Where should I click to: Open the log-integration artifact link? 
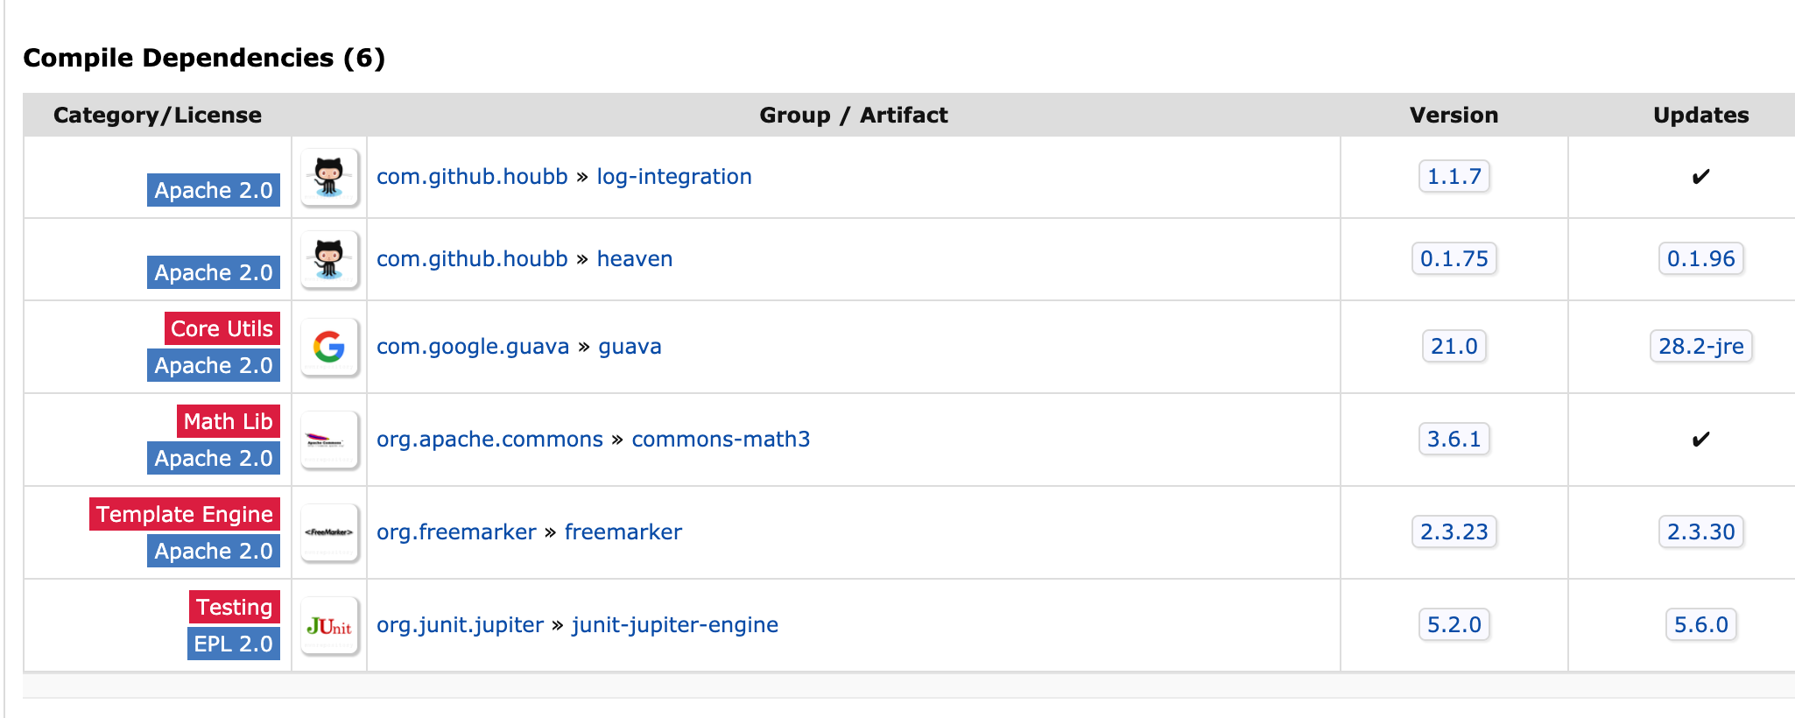point(674,177)
